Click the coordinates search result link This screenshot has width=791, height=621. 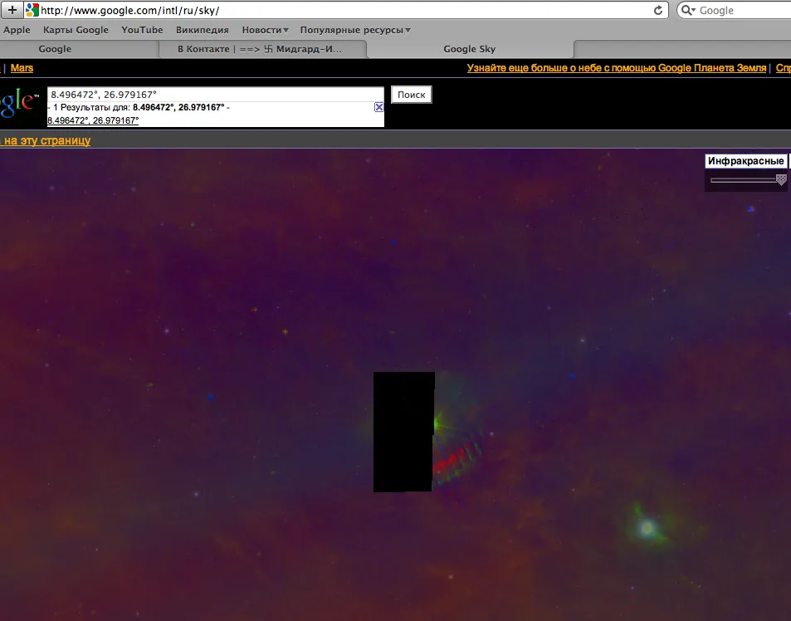click(92, 120)
